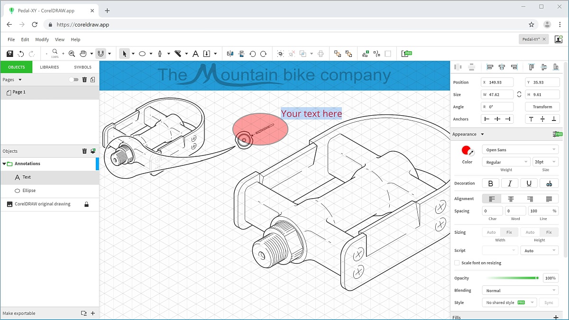Open the 20pt font size dropdown
The width and height of the screenshot is (569, 320).
click(x=545, y=162)
